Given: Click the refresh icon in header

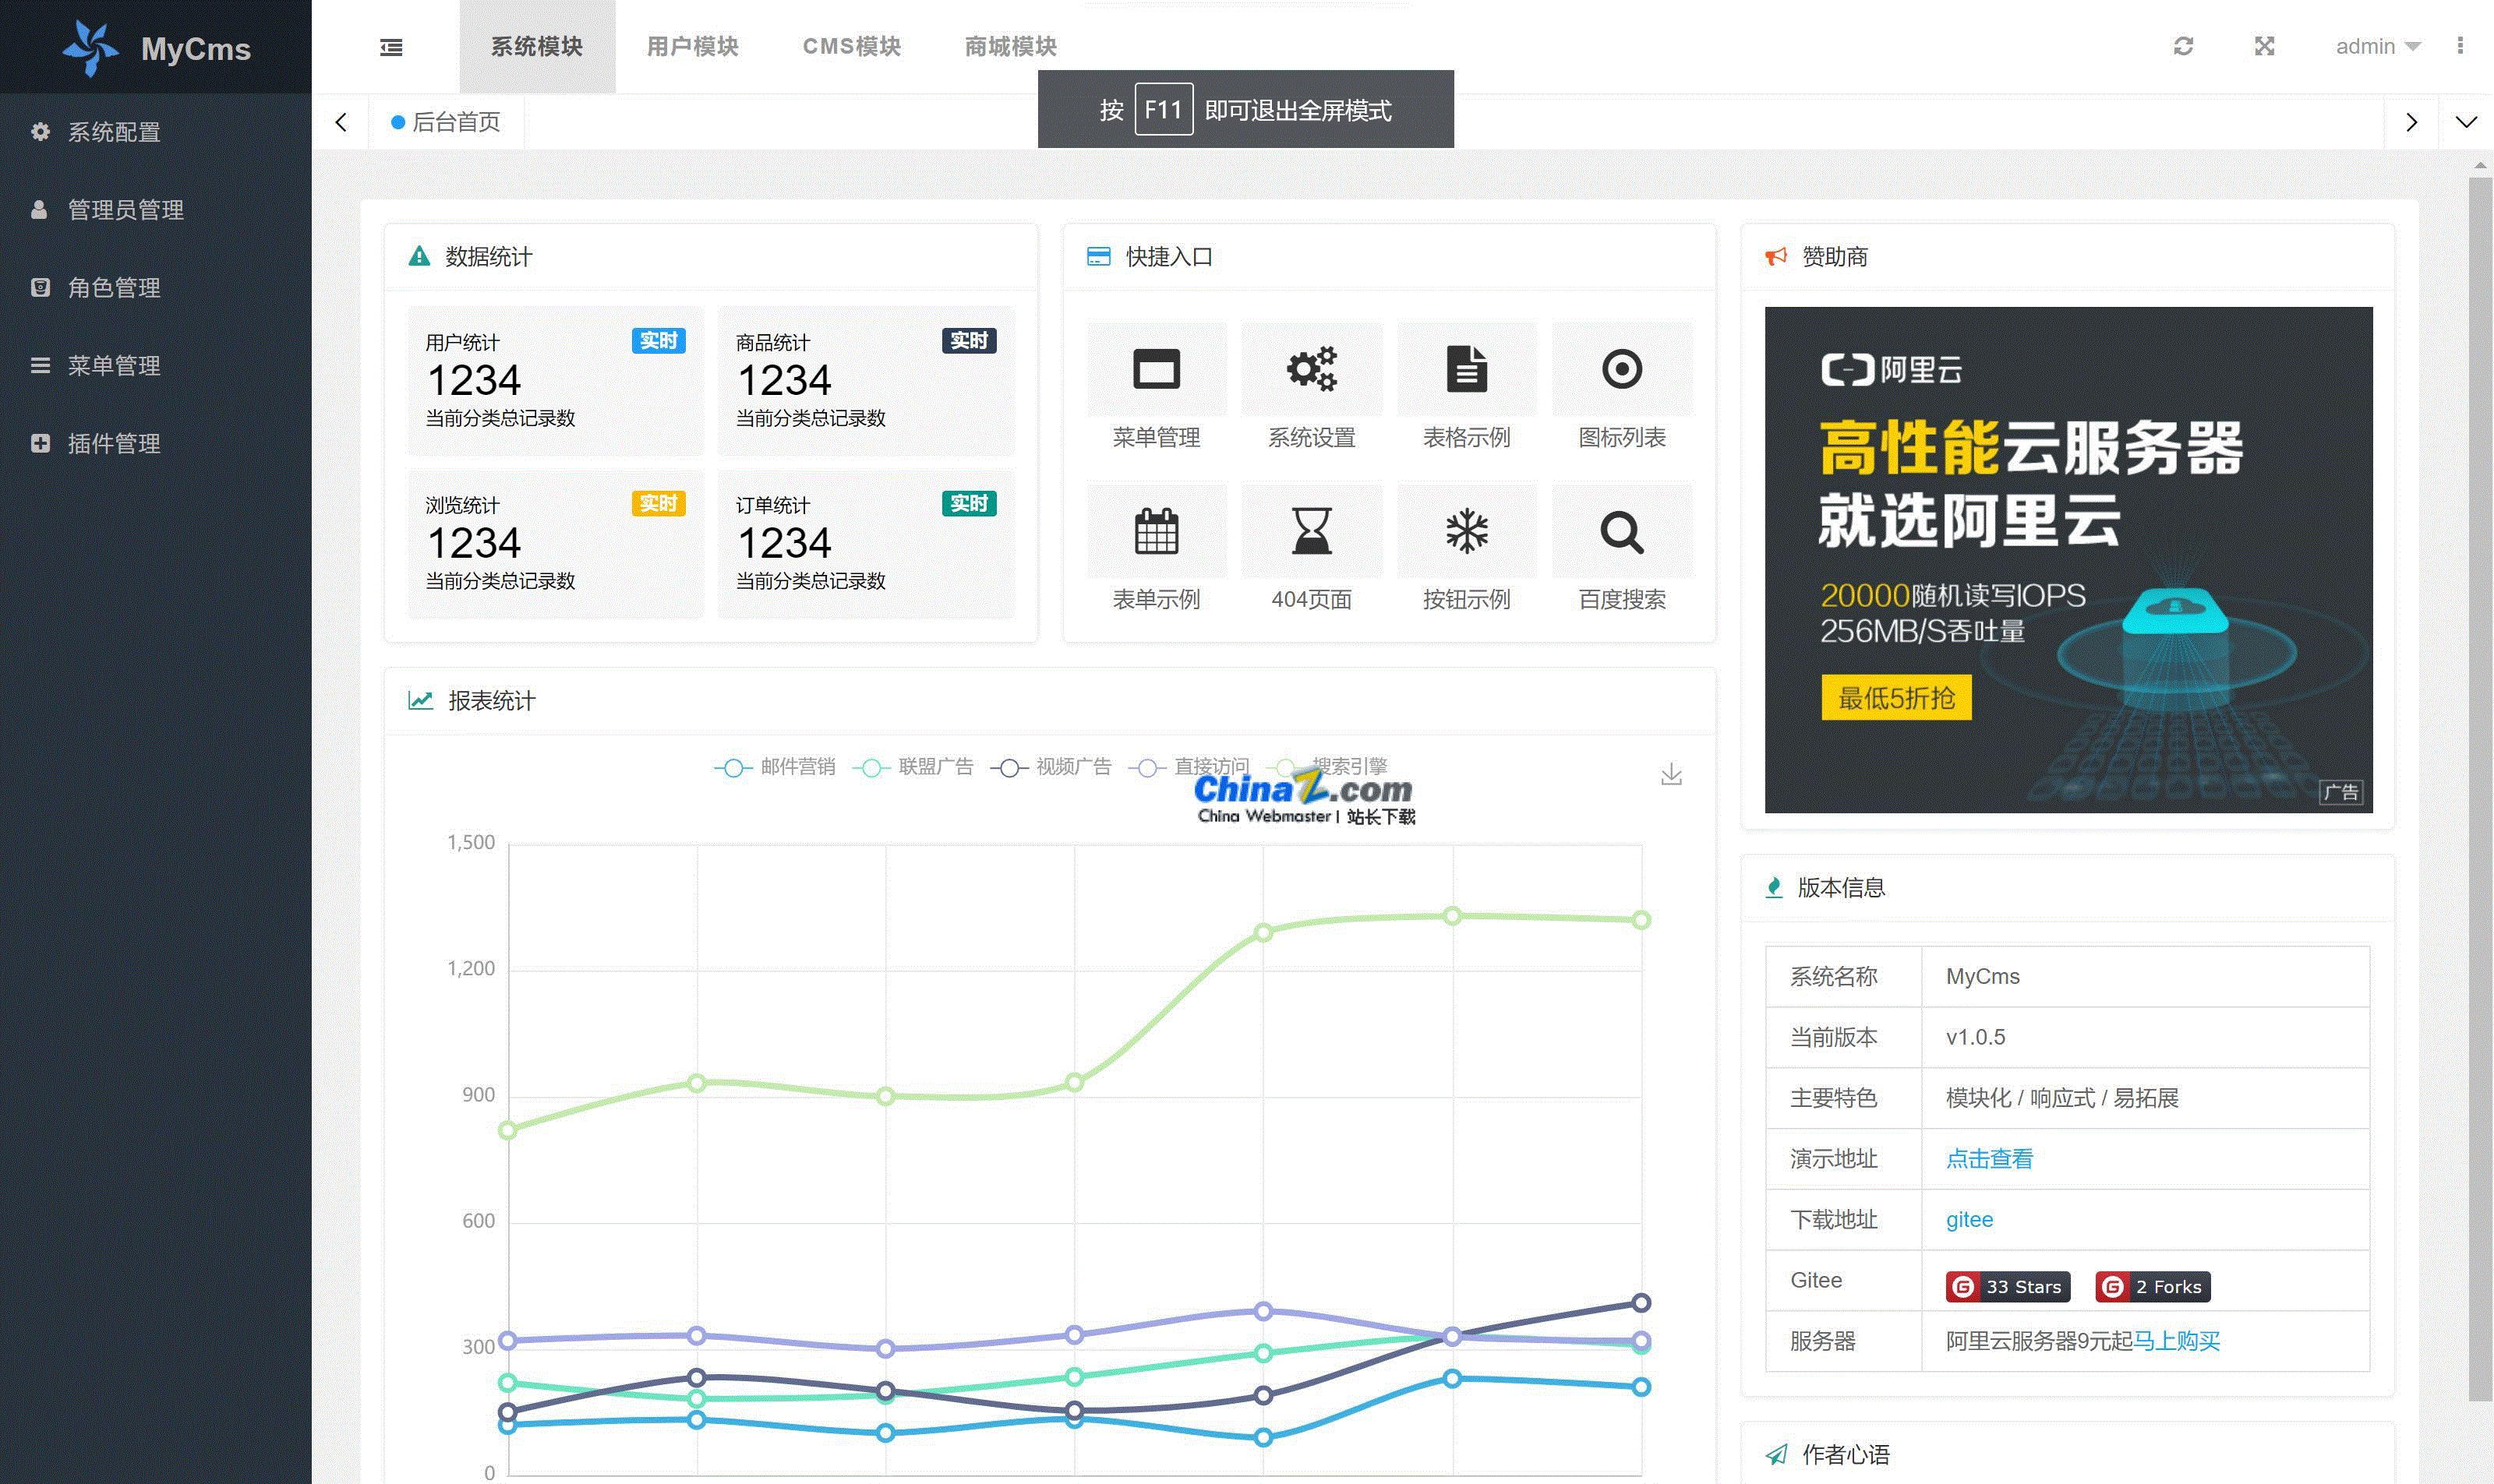Looking at the screenshot, I should pos(2183,46).
